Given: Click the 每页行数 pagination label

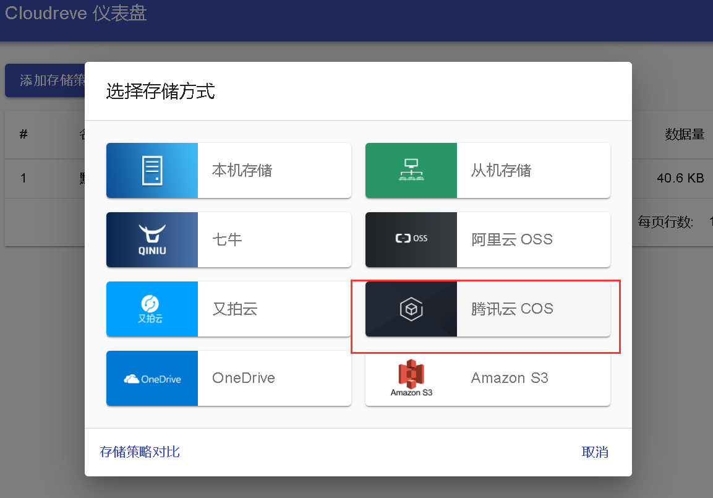Looking at the screenshot, I should pyautogui.click(x=665, y=222).
